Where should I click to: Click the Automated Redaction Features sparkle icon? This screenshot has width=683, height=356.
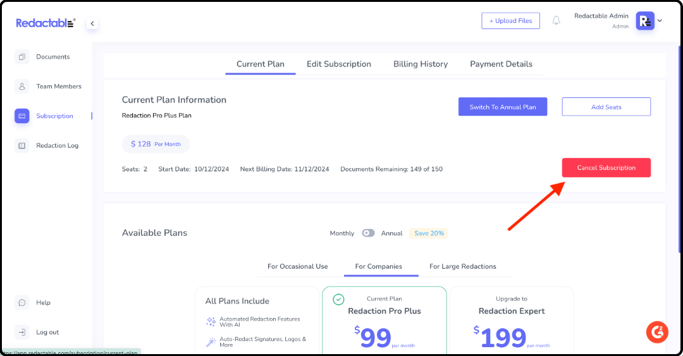pos(211,322)
